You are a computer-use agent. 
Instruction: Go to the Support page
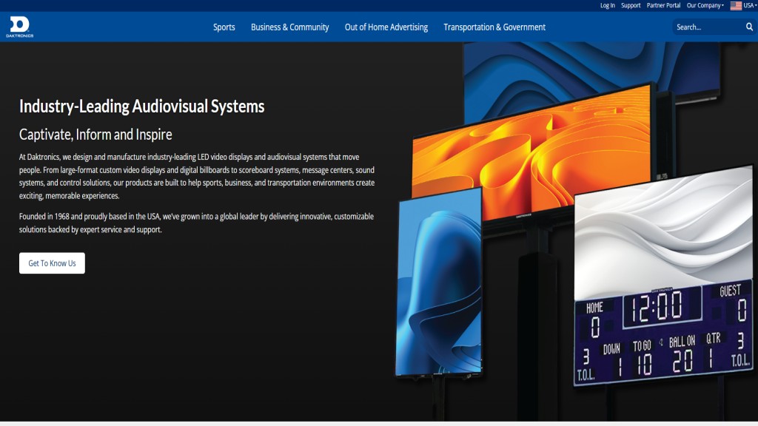tap(631, 5)
